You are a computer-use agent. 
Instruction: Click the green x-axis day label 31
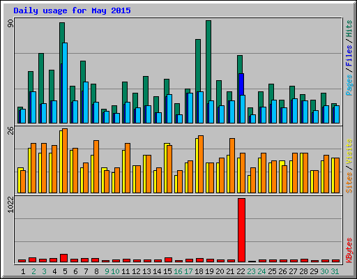click(335, 271)
